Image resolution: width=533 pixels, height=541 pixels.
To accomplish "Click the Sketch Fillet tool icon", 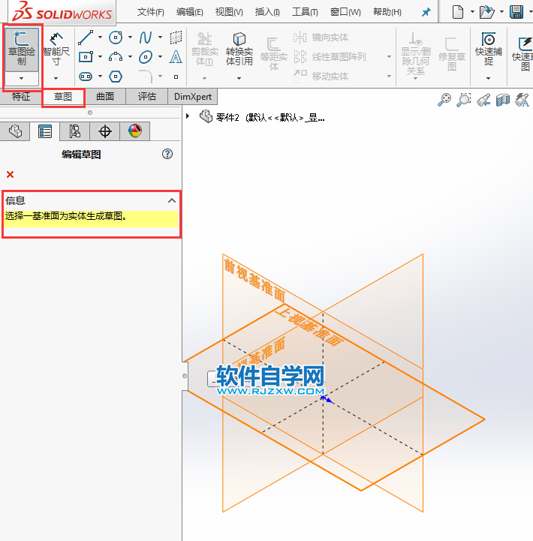I will click(x=146, y=77).
